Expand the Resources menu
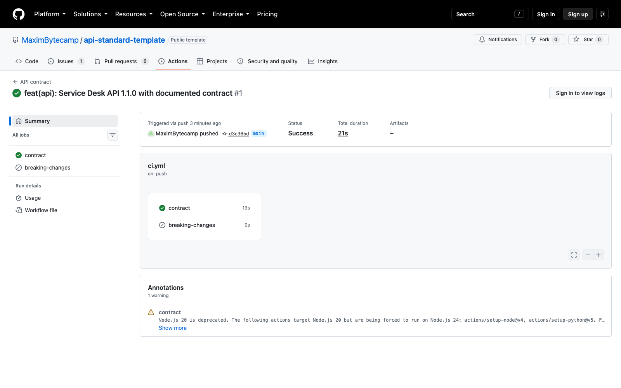621x388 pixels. click(134, 14)
